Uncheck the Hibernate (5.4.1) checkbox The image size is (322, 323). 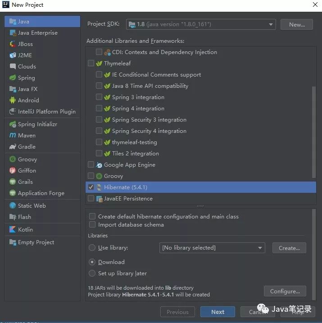pyautogui.click(x=91, y=187)
